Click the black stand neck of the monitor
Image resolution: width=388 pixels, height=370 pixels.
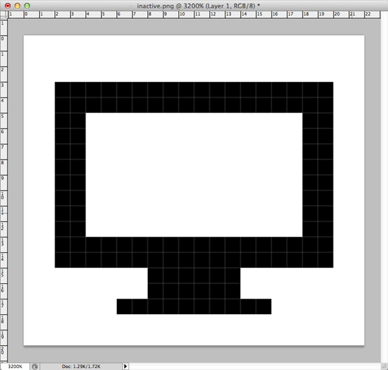click(194, 283)
